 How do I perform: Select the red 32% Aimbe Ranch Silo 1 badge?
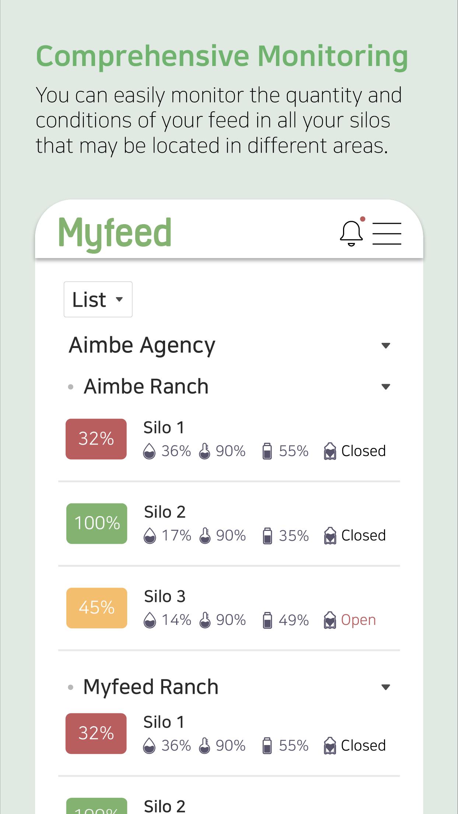pos(96,439)
